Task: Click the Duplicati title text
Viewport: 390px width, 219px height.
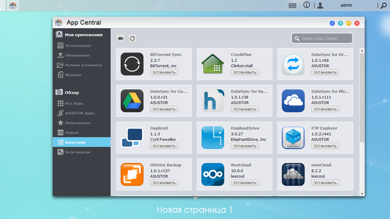Action: (159, 128)
